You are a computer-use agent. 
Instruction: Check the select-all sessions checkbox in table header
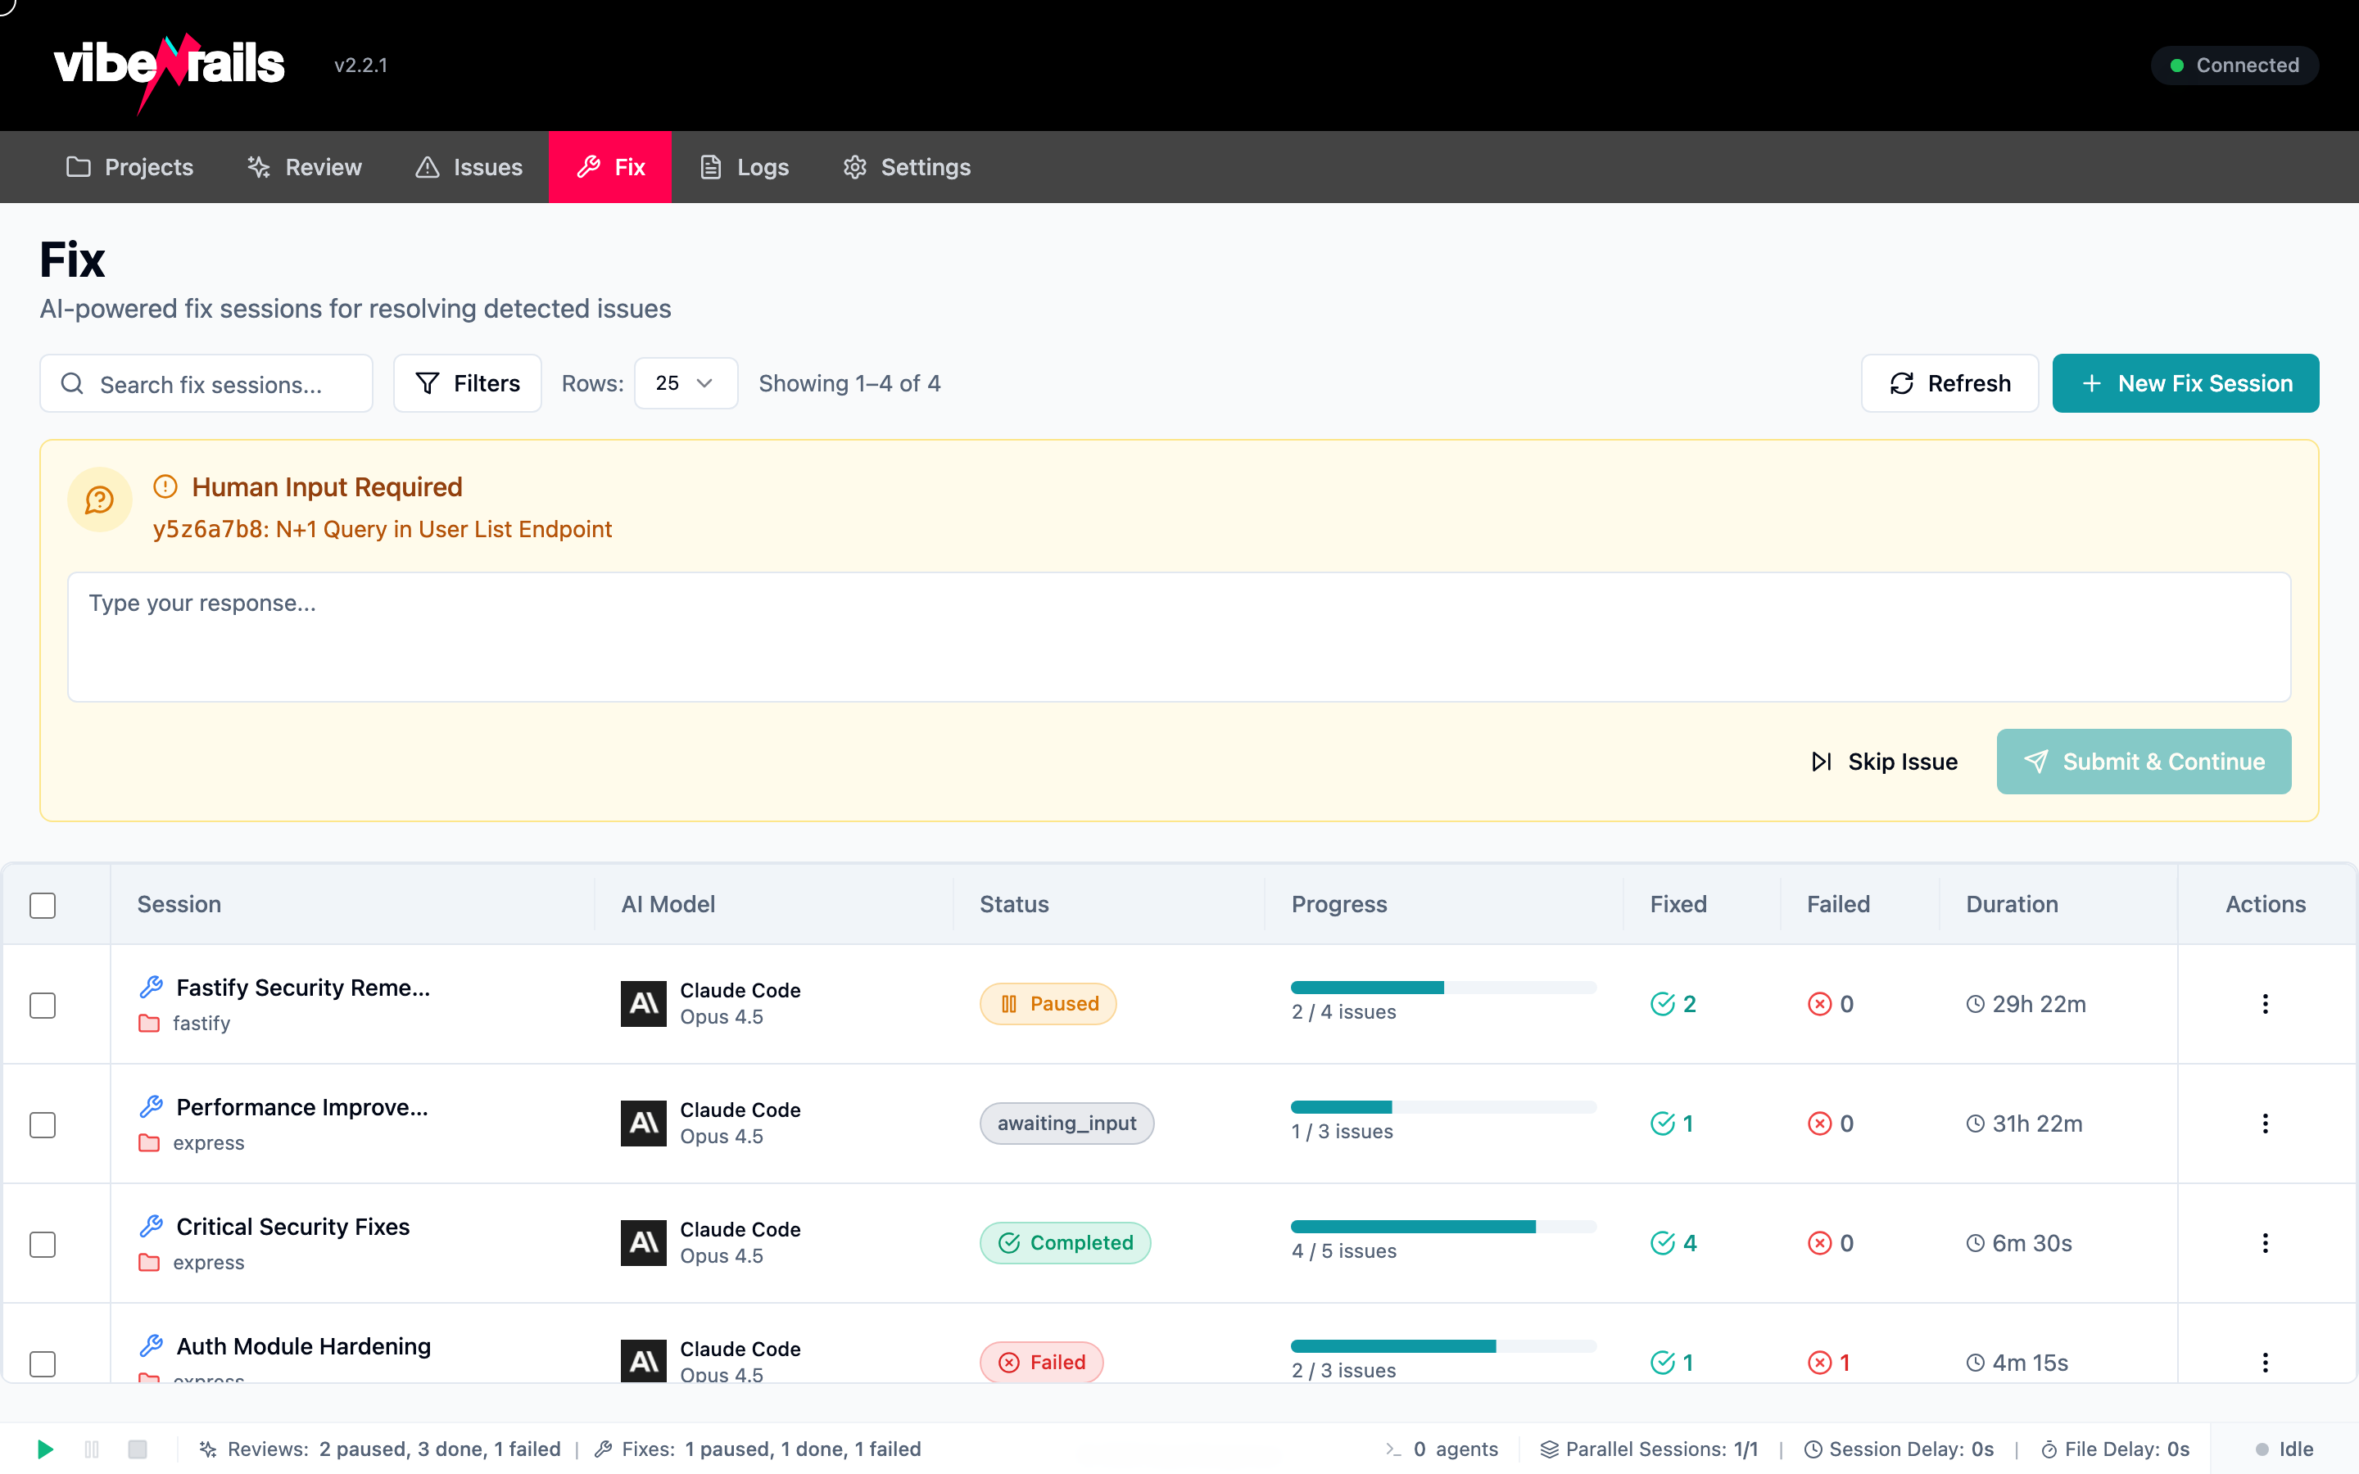[x=42, y=905]
